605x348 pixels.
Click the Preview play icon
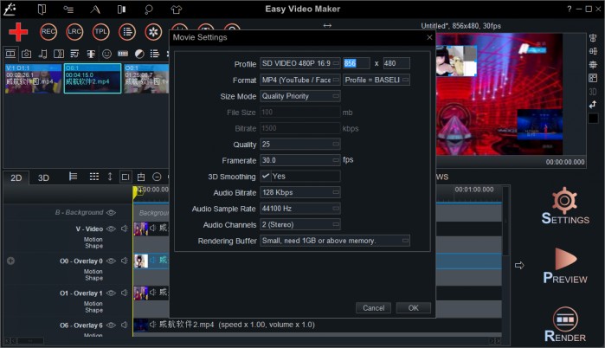(565, 258)
